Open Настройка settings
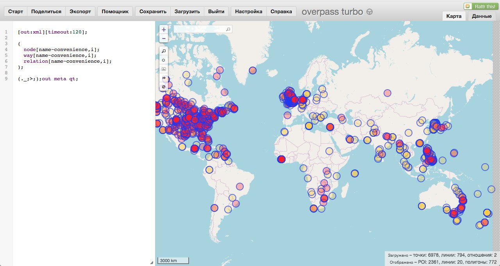This screenshot has height=266, width=500. [249, 11]
